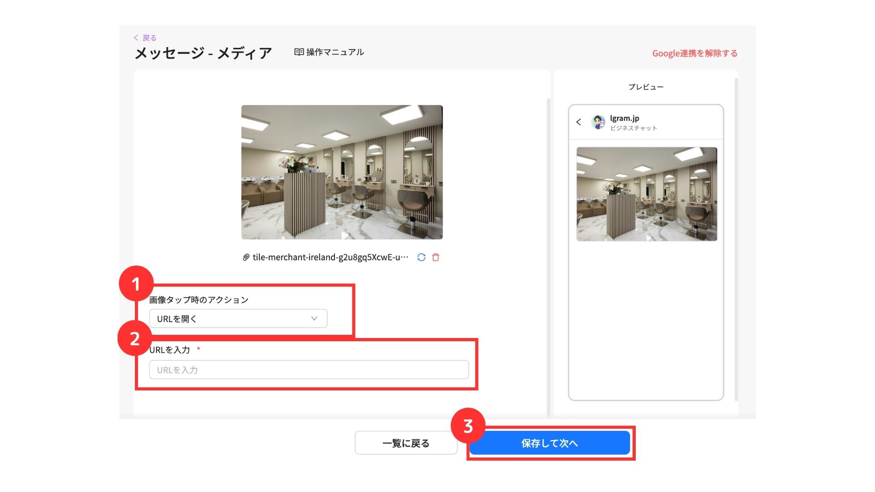Screen dimensions: 875x492
Task: Click the red number 3 step badge
Action: 468,426
